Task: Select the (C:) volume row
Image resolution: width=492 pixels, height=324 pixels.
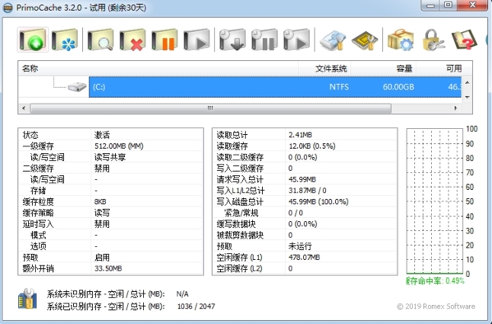Action: (275, 86)
